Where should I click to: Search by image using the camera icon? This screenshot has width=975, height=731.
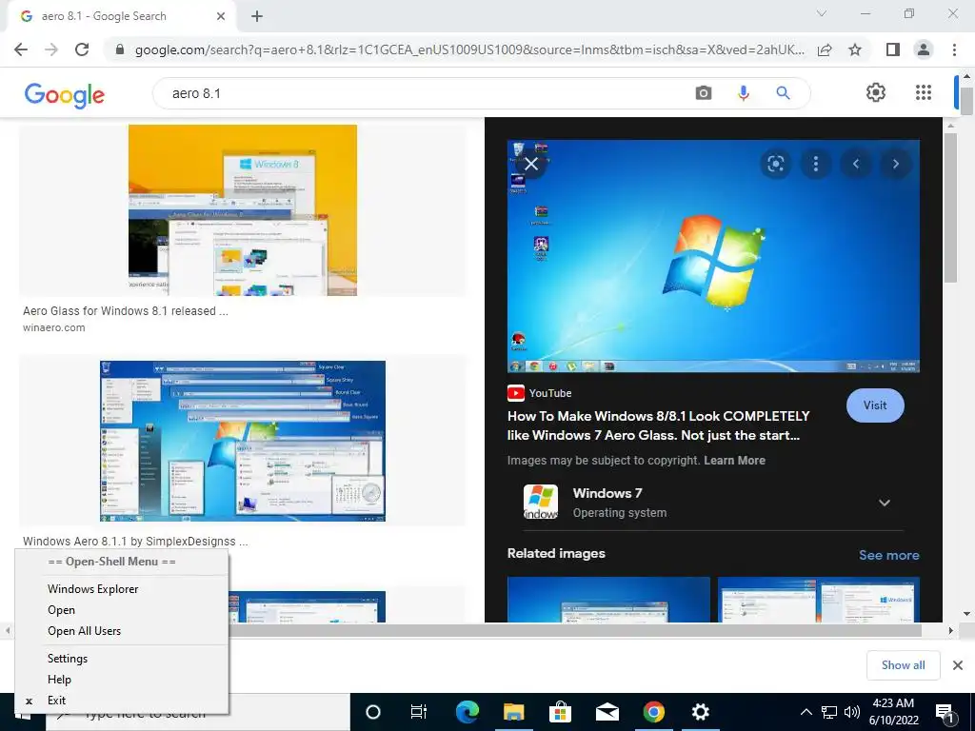(704, 93)
